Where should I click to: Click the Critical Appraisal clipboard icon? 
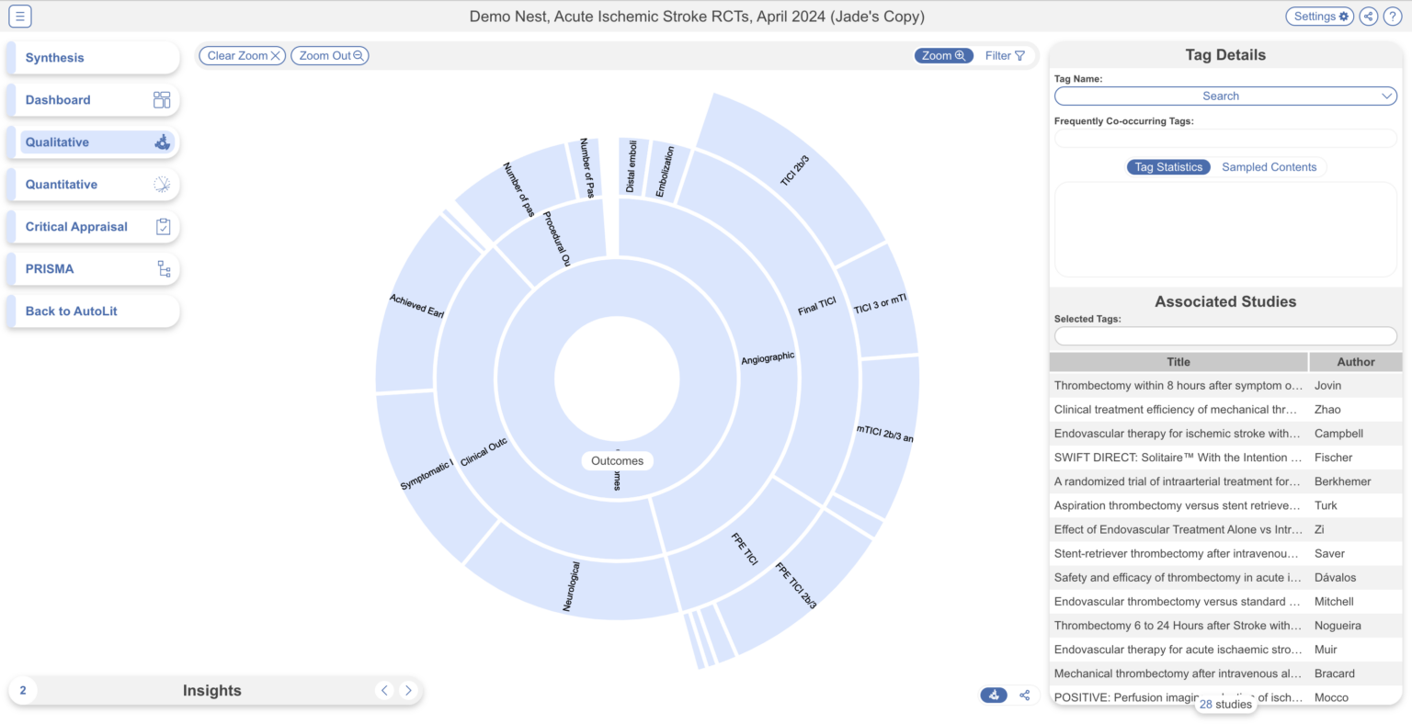click(x=161, y=226)
